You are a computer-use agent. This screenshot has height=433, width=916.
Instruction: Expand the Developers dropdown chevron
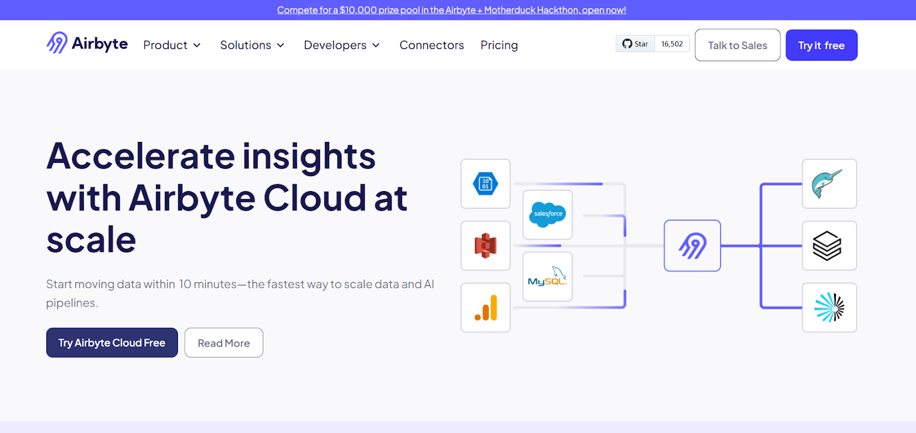point(376,45)
